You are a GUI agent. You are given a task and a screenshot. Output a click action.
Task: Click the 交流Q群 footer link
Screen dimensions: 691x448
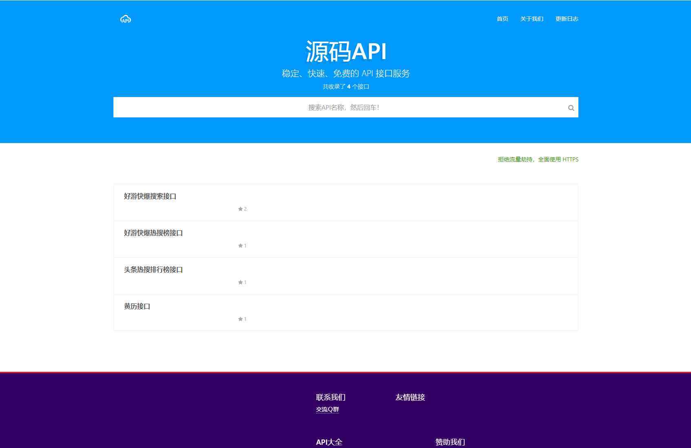point(328,409)
